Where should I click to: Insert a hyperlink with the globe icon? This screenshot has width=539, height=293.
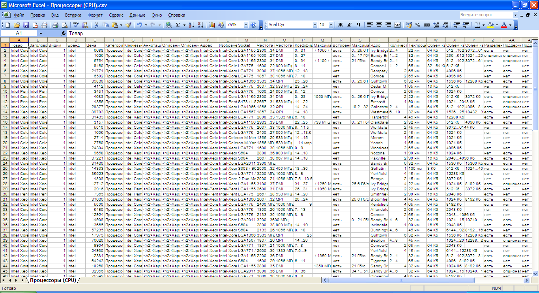tap(168, 24)
